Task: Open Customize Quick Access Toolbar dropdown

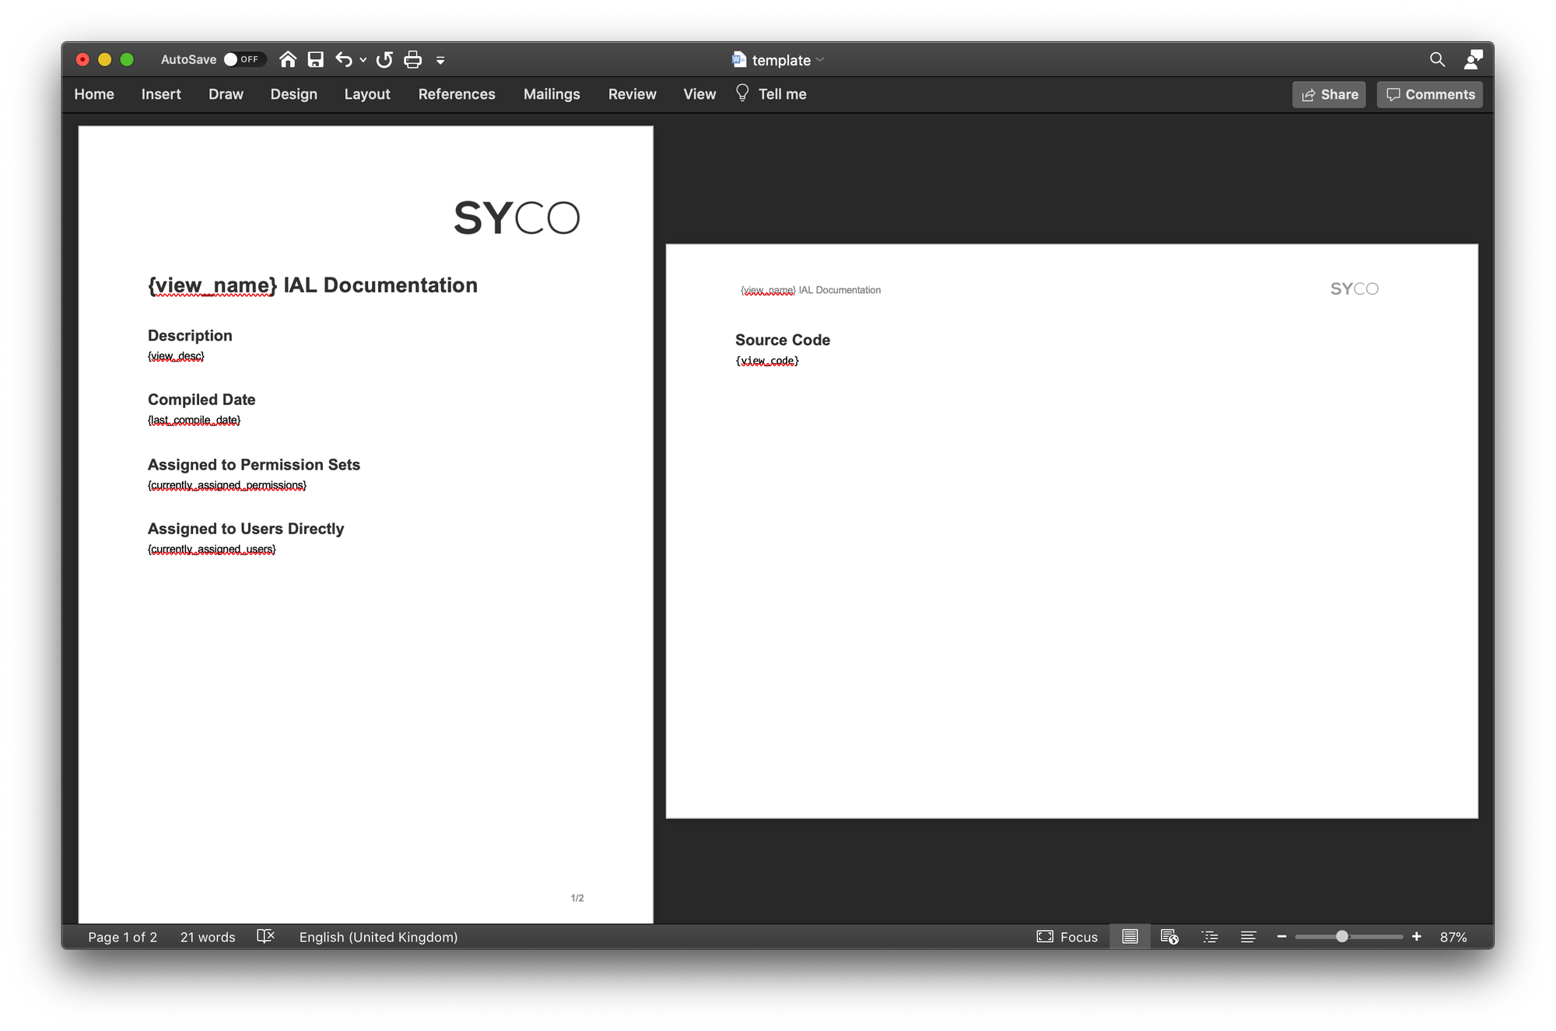Action: [440, 60]
